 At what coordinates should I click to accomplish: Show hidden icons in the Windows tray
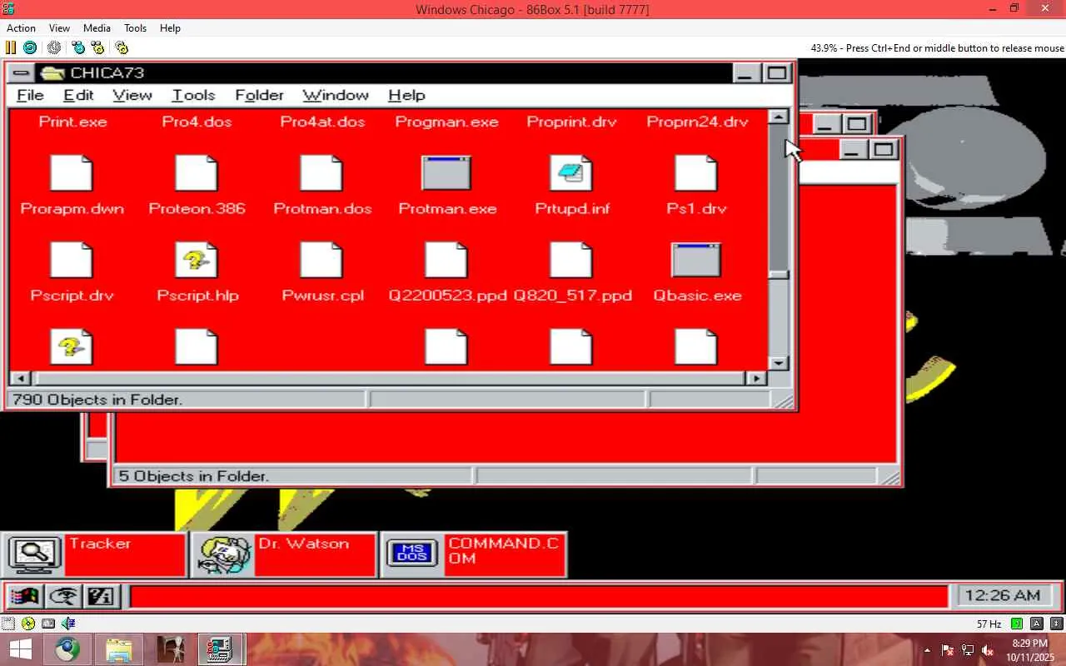coord(927,650)
